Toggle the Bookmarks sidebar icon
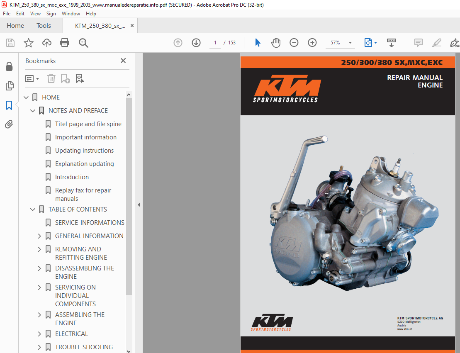The height and width of the screenshot is (353, 460). tap(9, 105)
